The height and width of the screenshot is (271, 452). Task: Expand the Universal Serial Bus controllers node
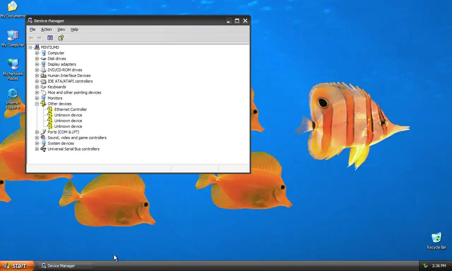(x=37, y=149)
